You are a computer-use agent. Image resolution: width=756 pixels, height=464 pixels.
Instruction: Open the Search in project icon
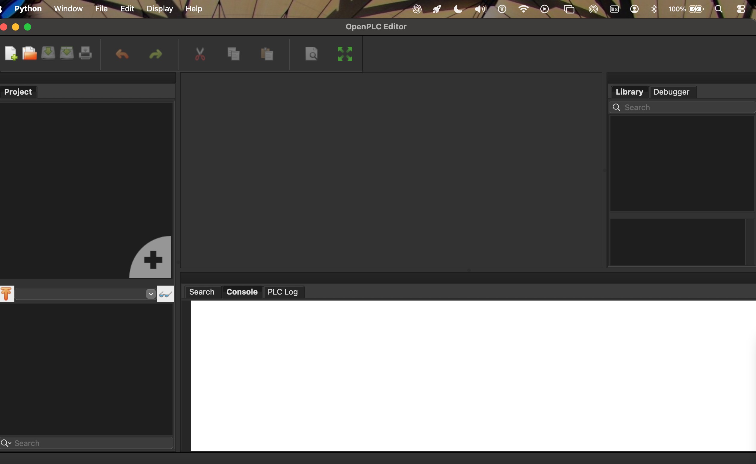point(312,54)
